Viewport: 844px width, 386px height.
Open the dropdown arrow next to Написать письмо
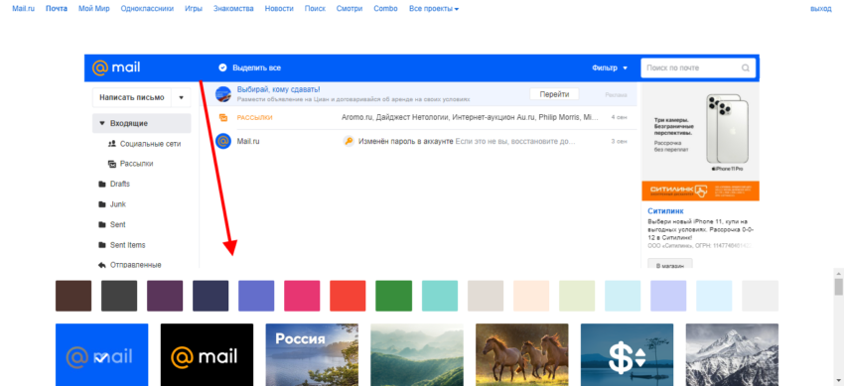(182, 98)
